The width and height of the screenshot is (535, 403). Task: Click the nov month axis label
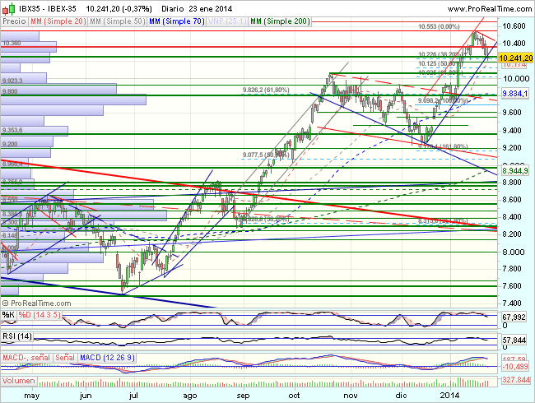[x=351, y=396]
